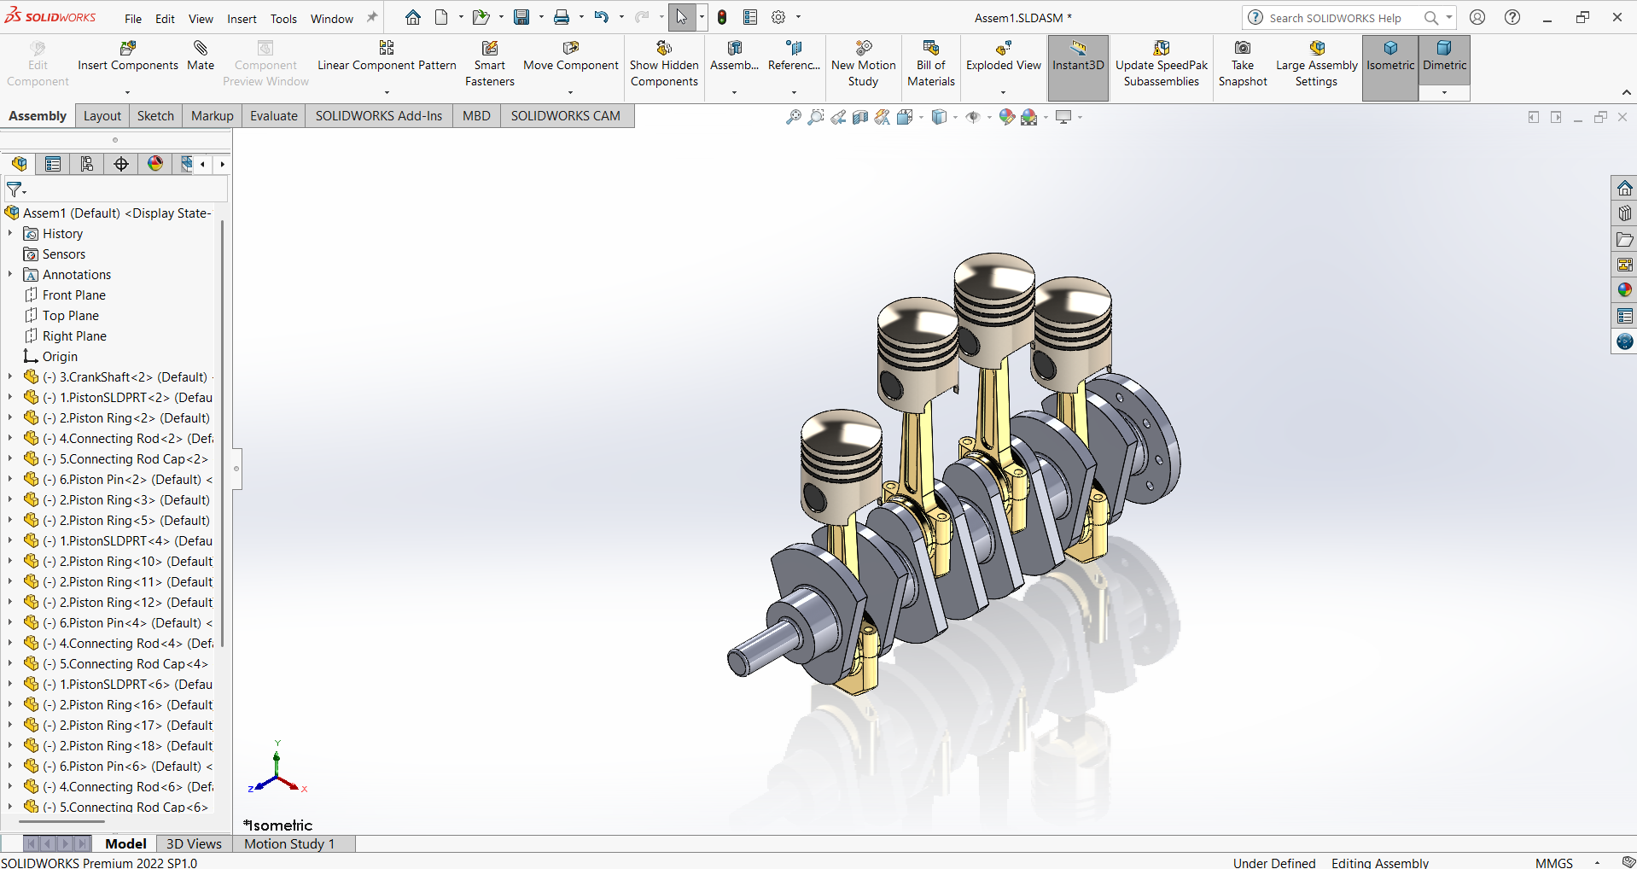Screen dimensions: 1637x869
Task: Start a New Motion Study
Action: click(x=863, y=63)
